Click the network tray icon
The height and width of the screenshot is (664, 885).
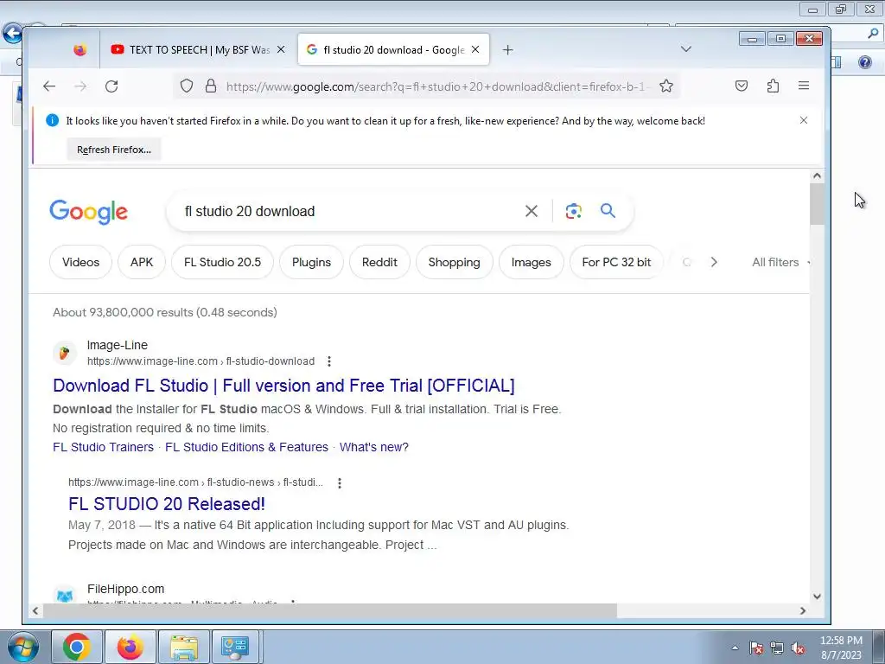pyautogui.click(x=777, y=648)
